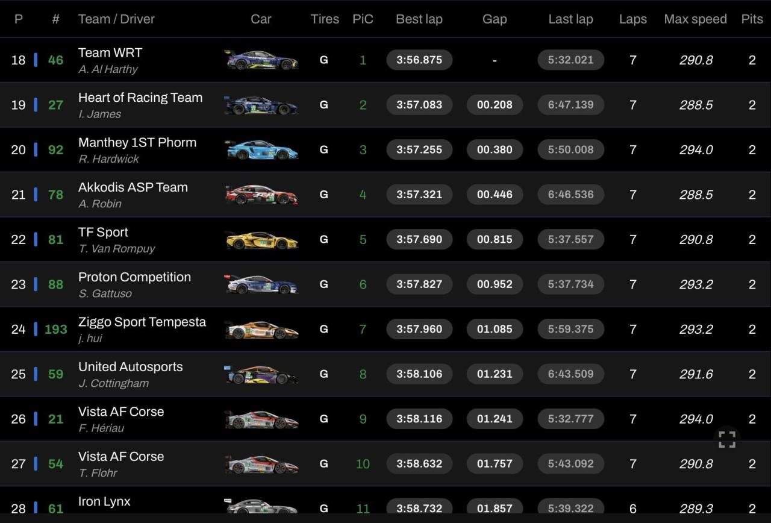771x523 pixels.
Task: Click the 00.208 gap badge
Action: tap(495, 105)
